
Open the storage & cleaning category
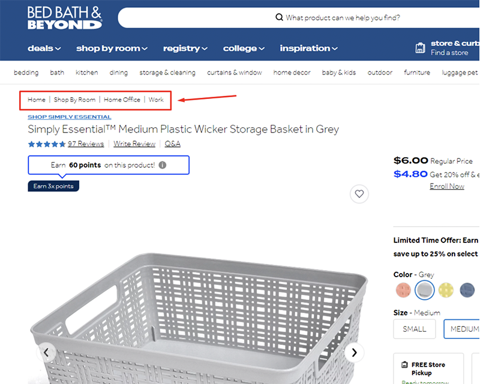[x=167, y=73]
